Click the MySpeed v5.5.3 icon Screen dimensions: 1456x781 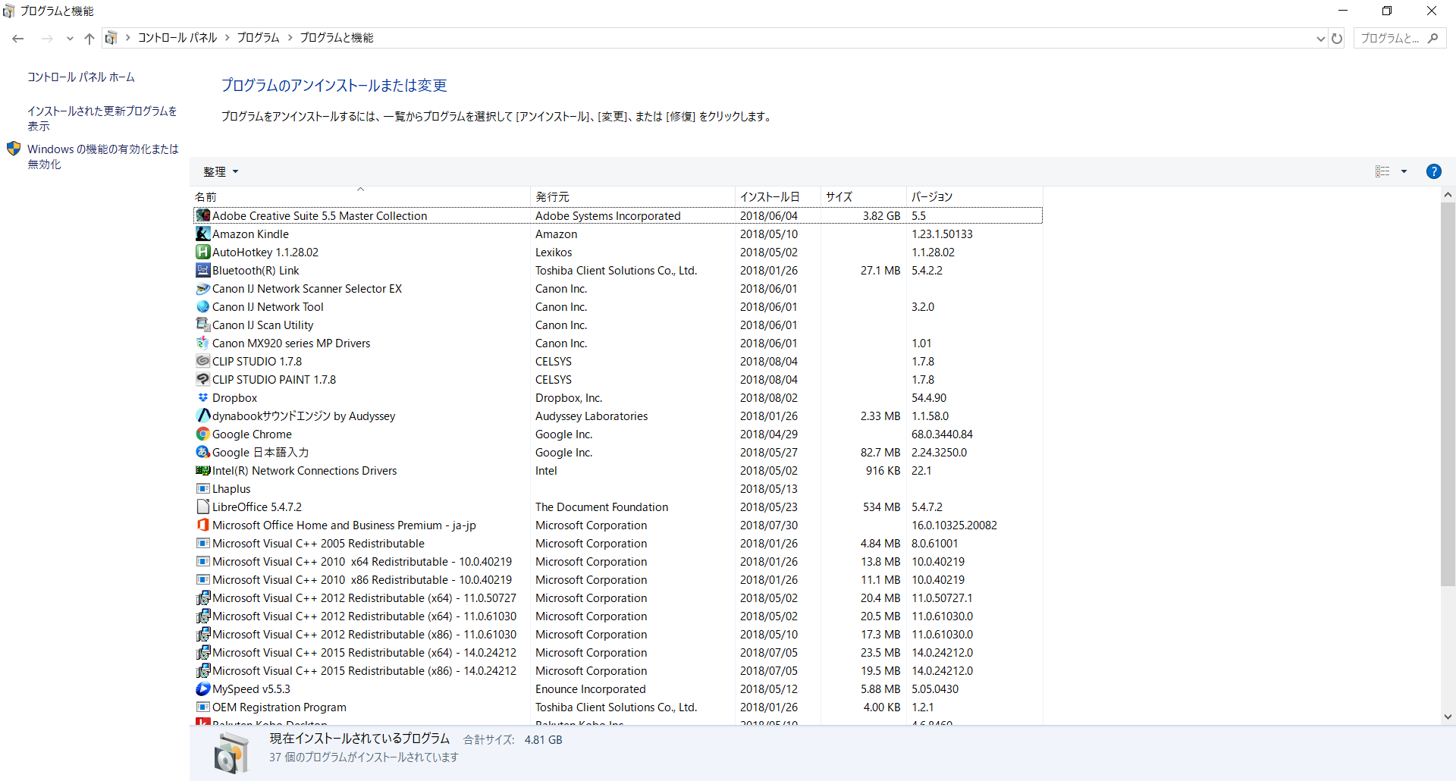pos(202,689)
